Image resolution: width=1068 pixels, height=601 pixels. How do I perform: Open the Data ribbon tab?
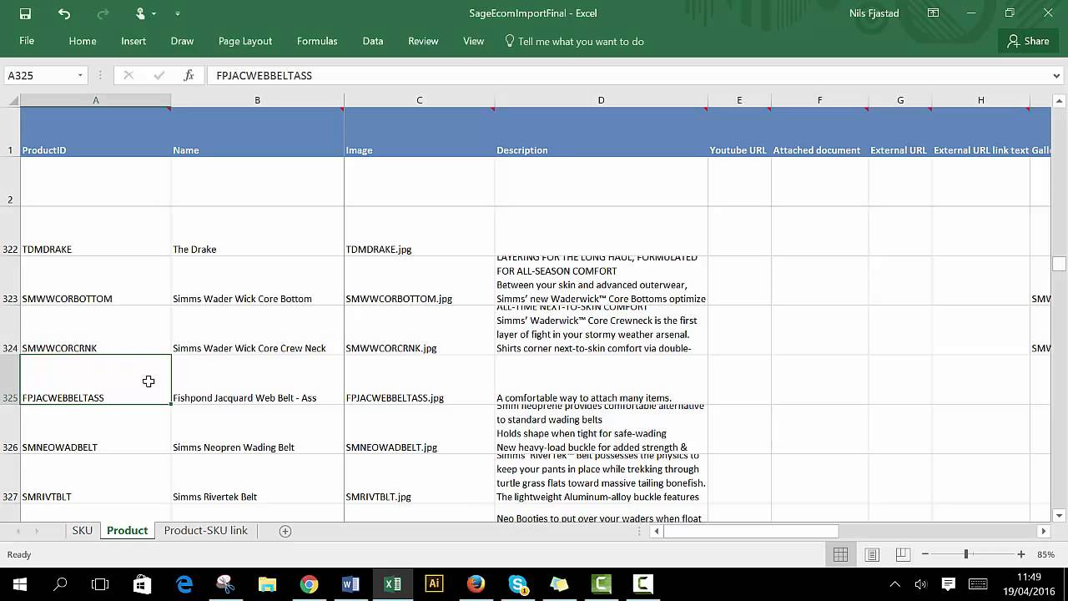pyautogui.click(x=373, y=41)
